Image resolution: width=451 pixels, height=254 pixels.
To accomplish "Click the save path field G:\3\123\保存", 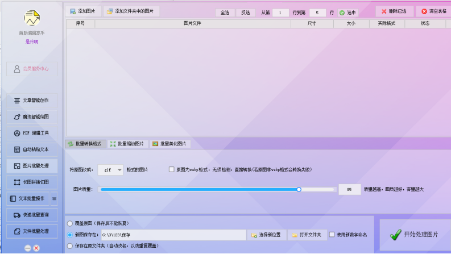I will tap(173, 235).
